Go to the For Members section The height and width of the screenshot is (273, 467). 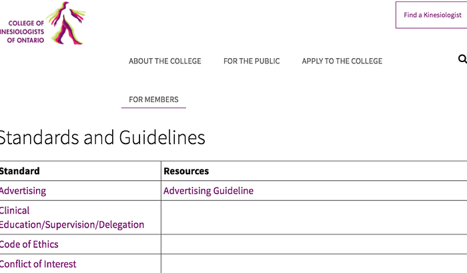(153, 100)
